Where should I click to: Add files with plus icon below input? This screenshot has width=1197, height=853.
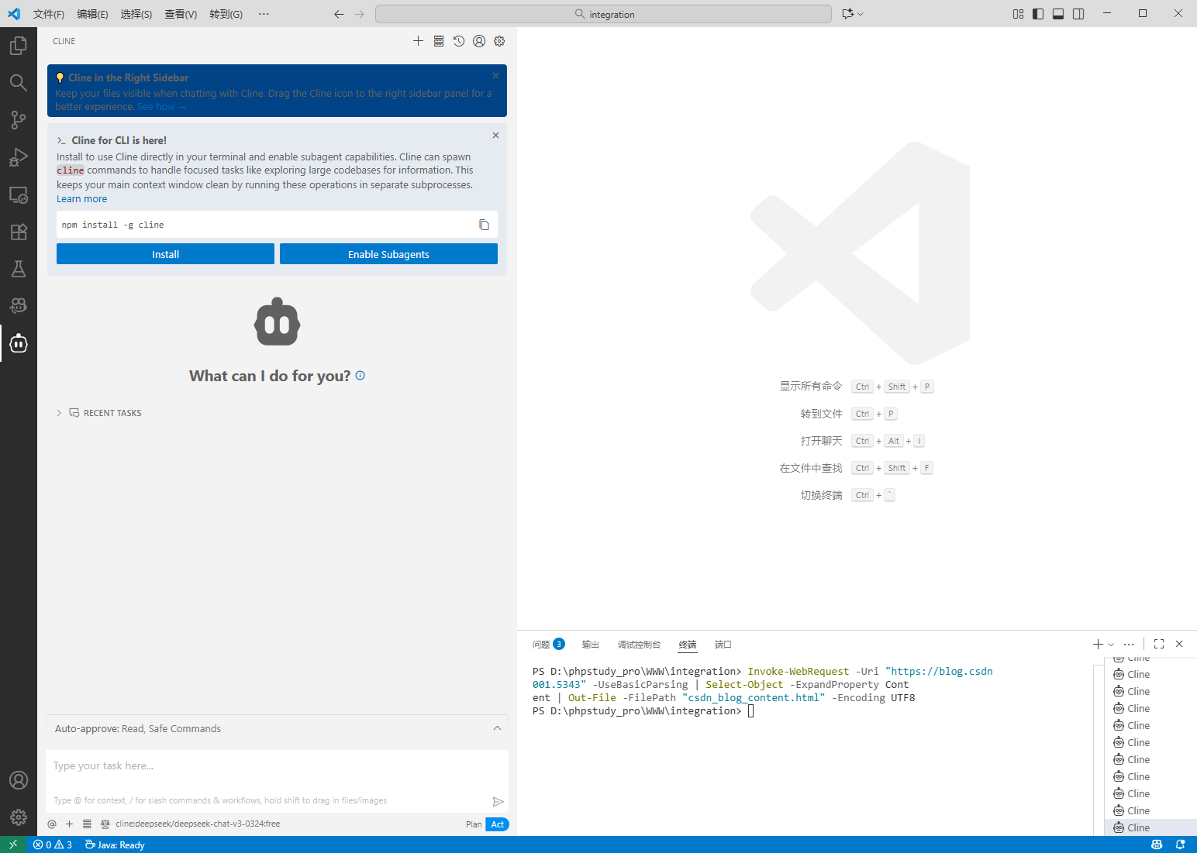(69, 824)
